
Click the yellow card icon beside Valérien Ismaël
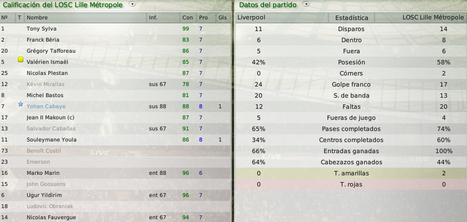tap(20, 60)
